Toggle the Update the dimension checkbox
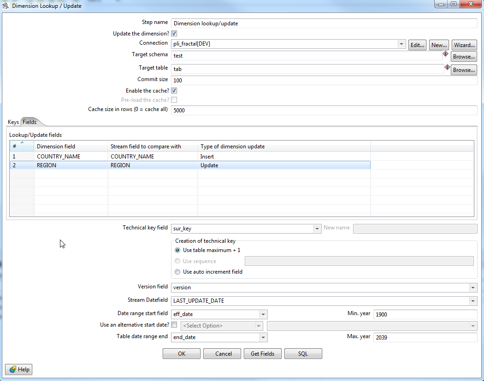The height and width of the screenshot is (381, 484). pos(174,33)
